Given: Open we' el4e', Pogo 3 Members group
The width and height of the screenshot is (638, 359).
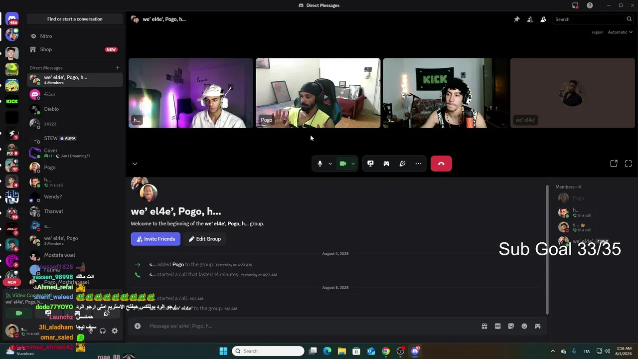Looking at the screenshot, I should pos(75,240).
